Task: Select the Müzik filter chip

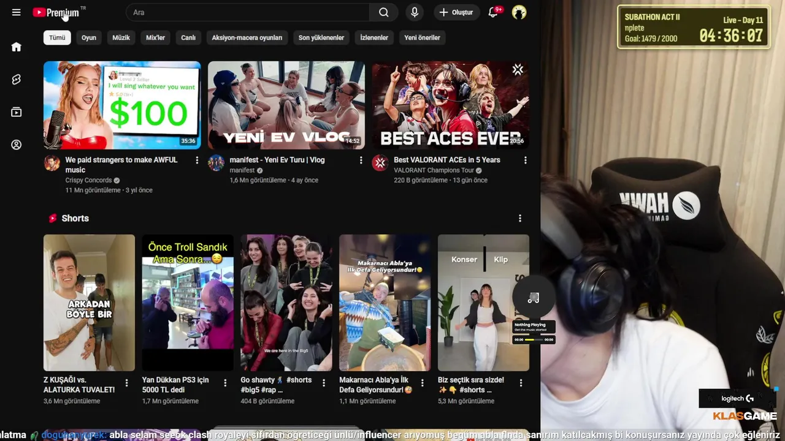Action: click(x=121, y=37)
